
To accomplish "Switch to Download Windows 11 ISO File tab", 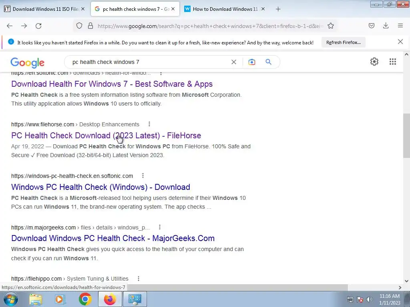I will pos(45,9).
